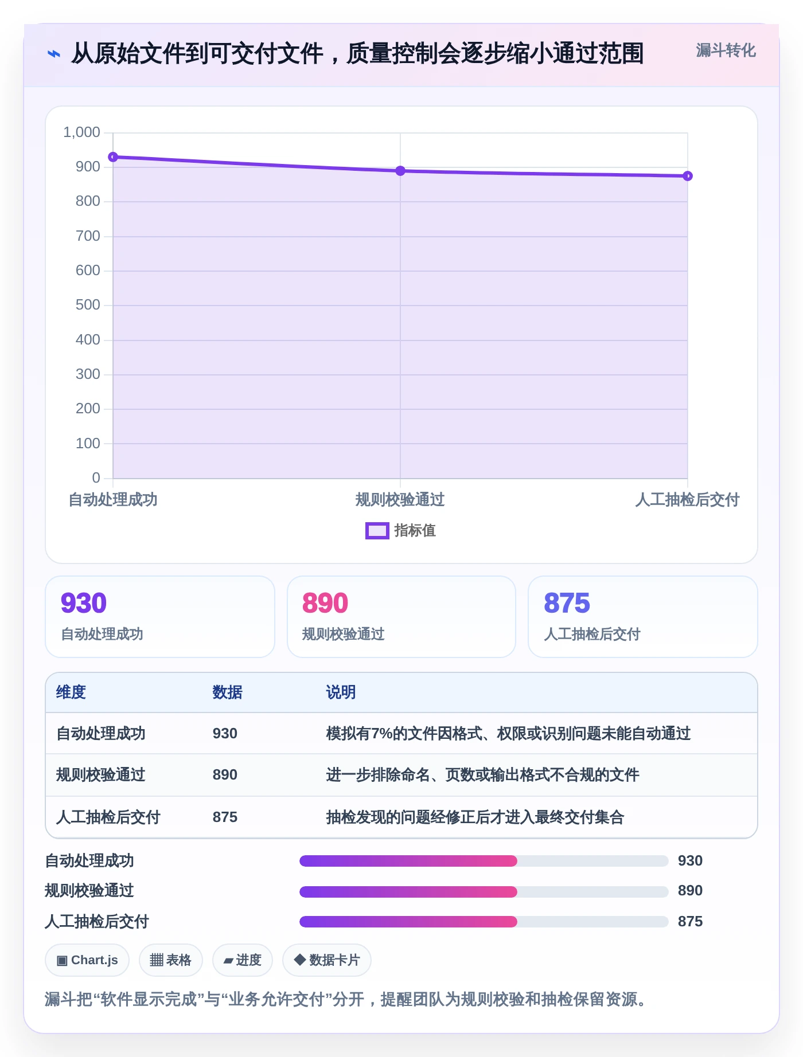The width and height of the screenshot is (803, 1057).
Task: Click the 自动处理成功 data point on chart
Action: tap(113, 157)
